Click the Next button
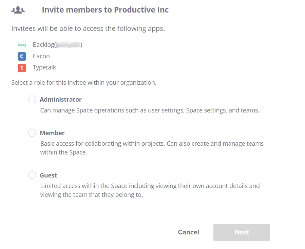This screenshot has width=305, height=249. 242,232
